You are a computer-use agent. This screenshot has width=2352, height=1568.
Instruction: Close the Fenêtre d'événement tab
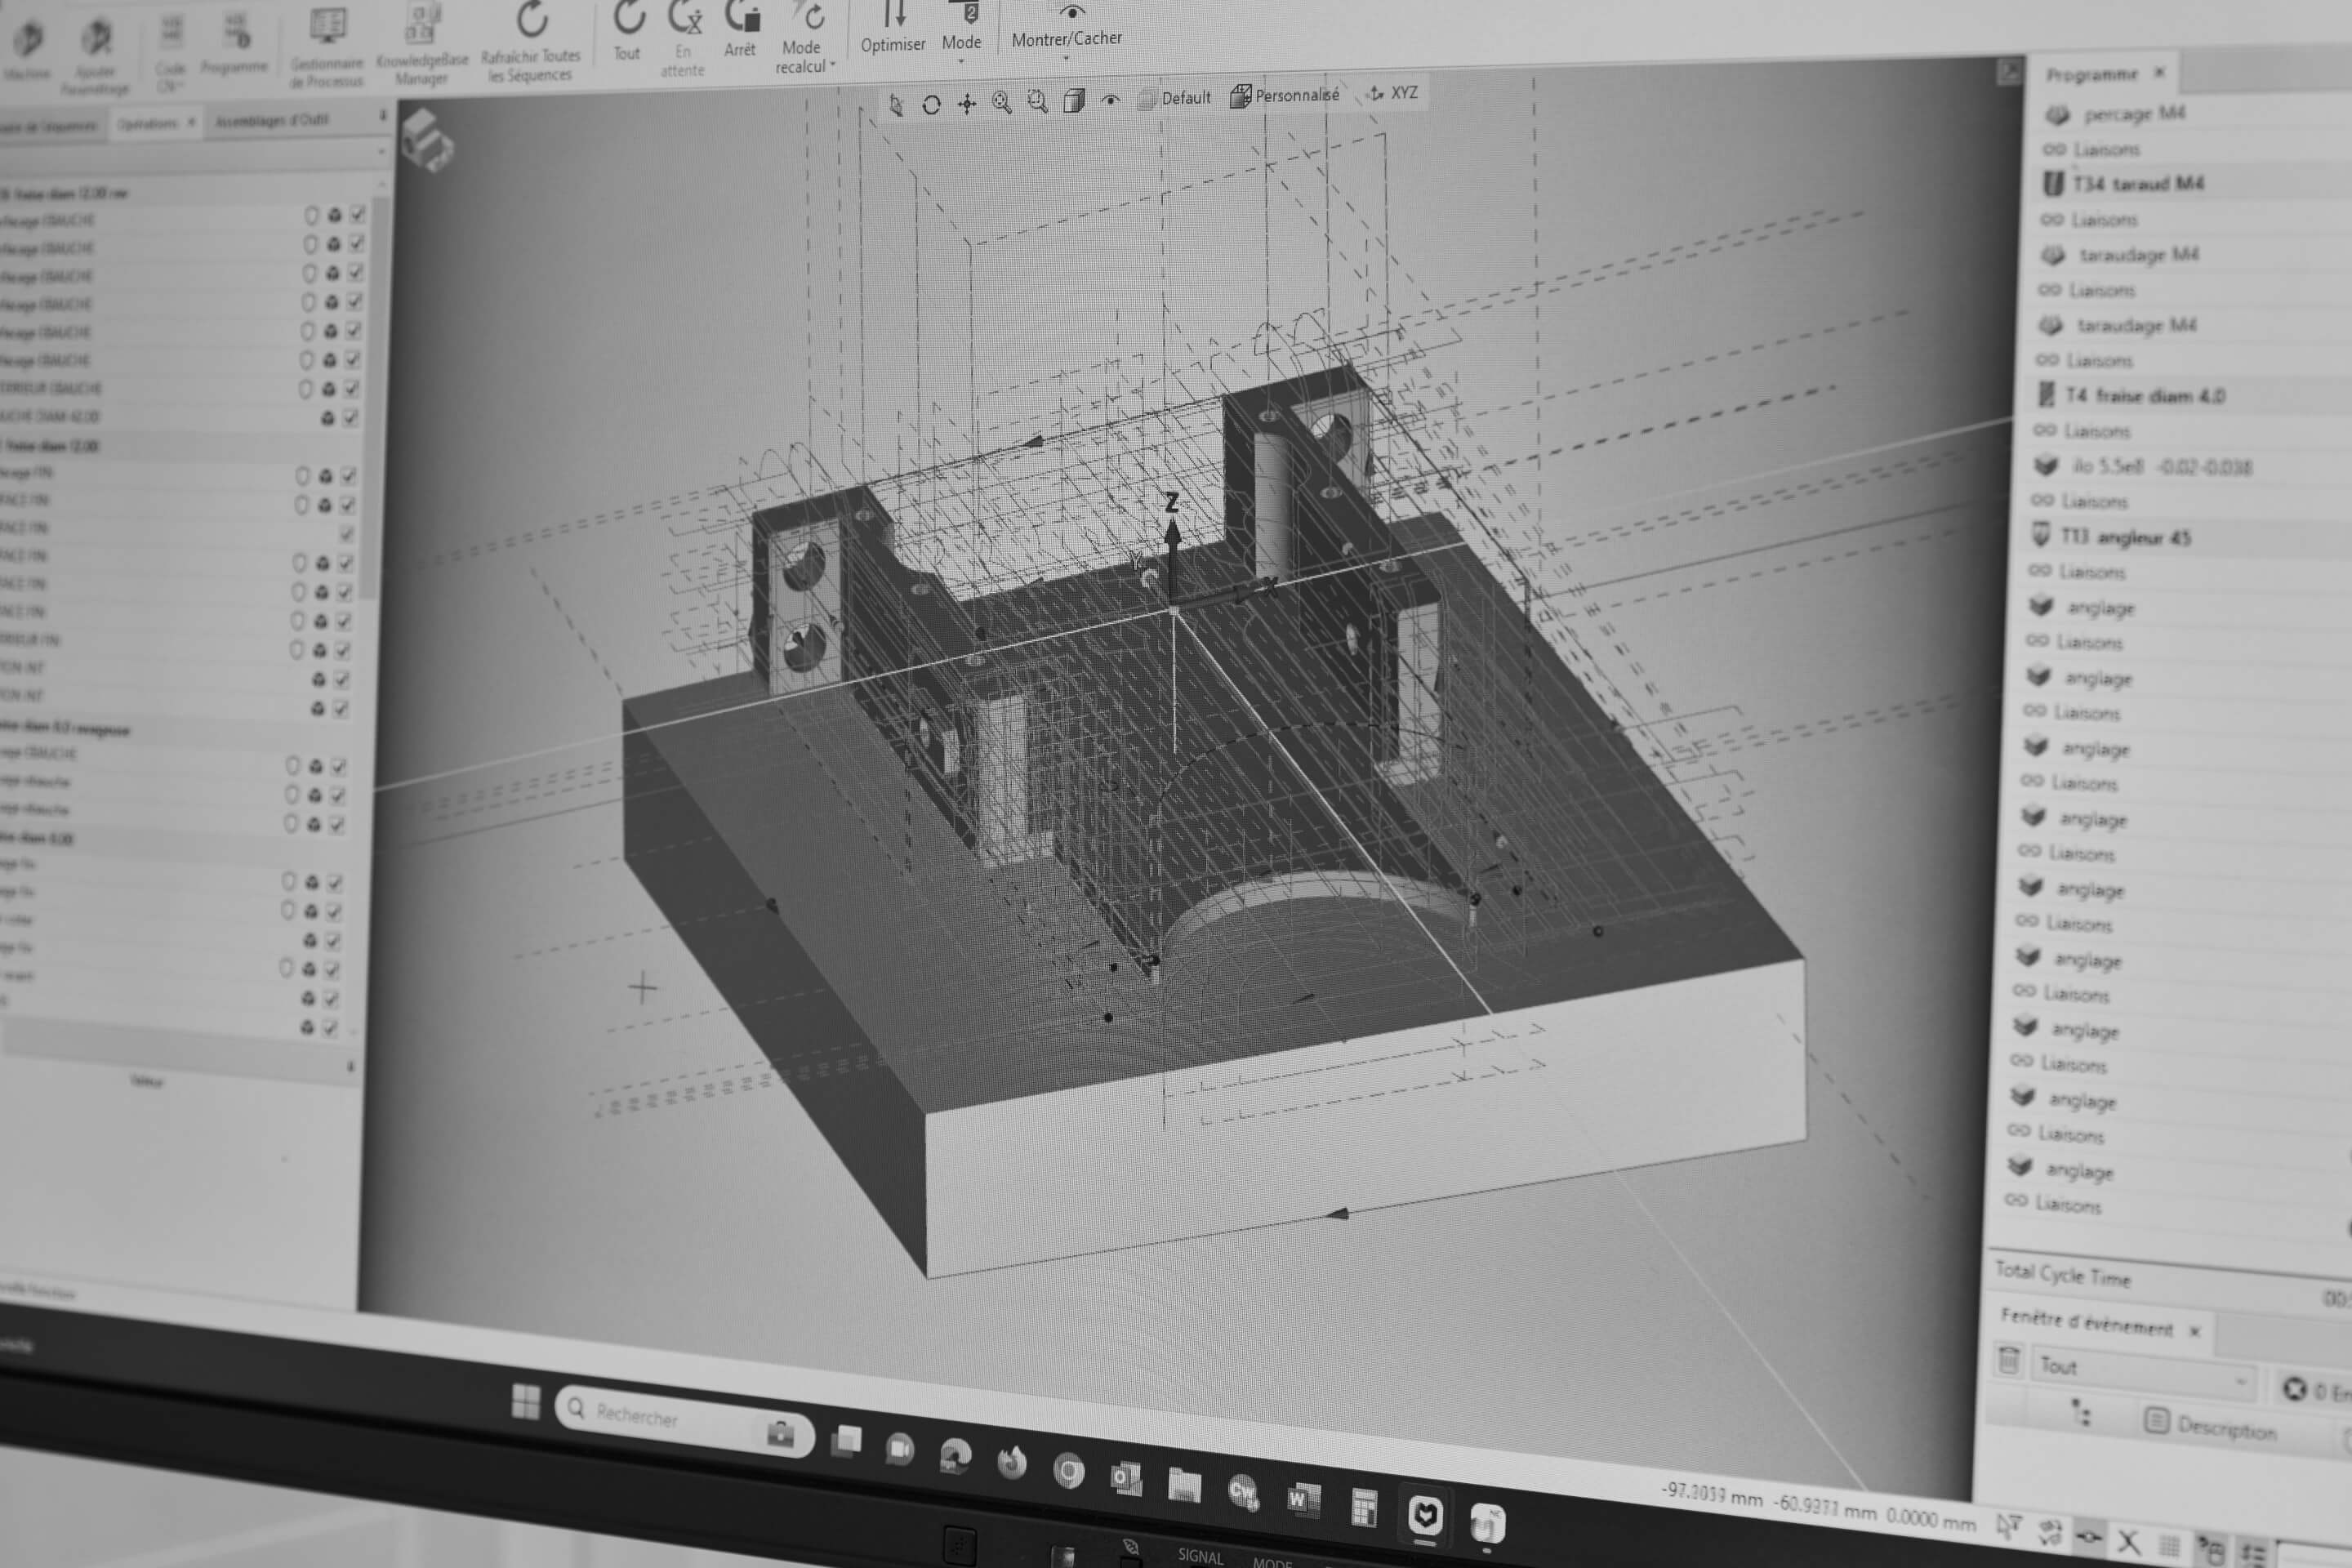click(2195, 1331)
